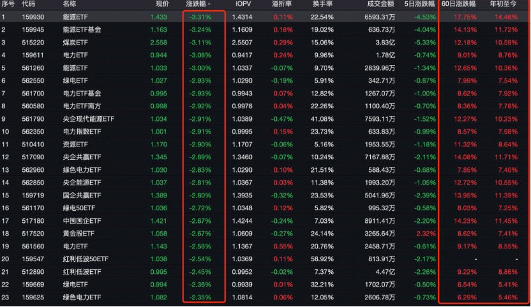Image resolution: width=531 pixels, height=307 pixels.
Task: Click the 60日涨跌幅 column header
Action: (458, 4)
